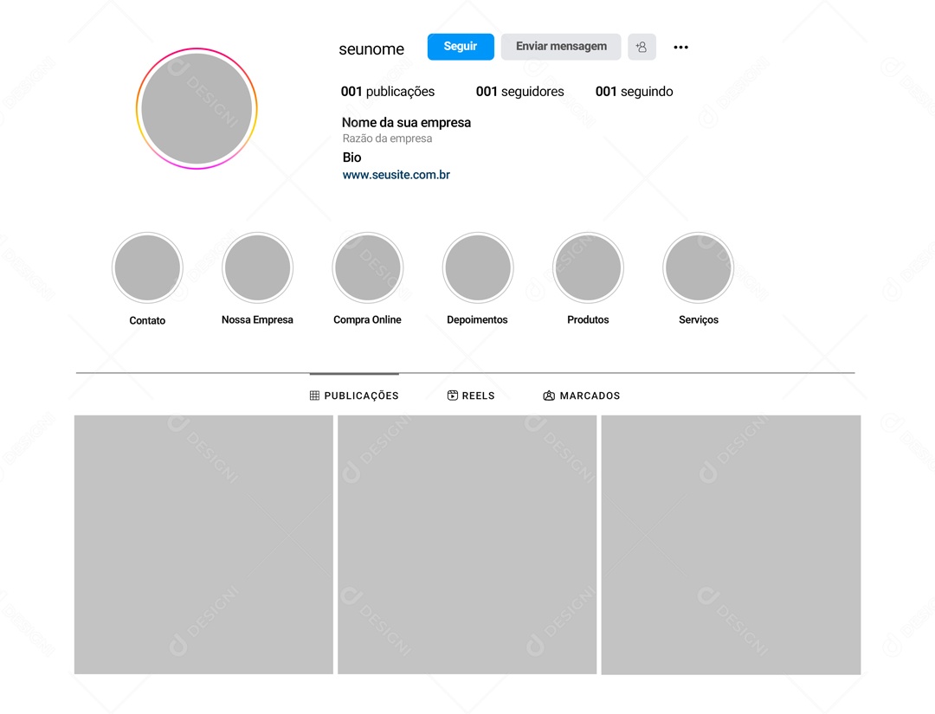935x714 pixels.
Task: Click the tagged-person icon next to MARCADOS
Action: (x=548, y=396)
